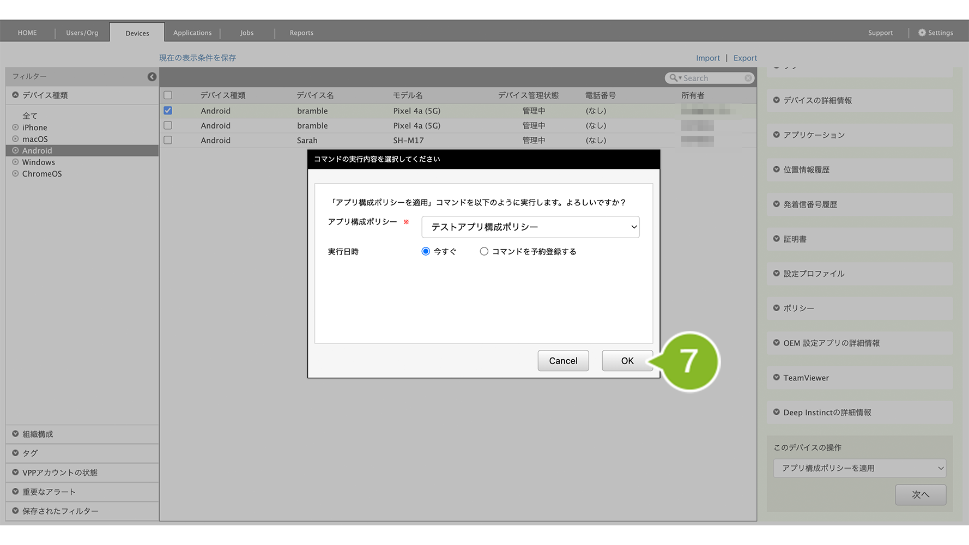This screenshot has height=545, width=969.
Task: Click the icon beside TeamViewer
Action: [776, 377]
